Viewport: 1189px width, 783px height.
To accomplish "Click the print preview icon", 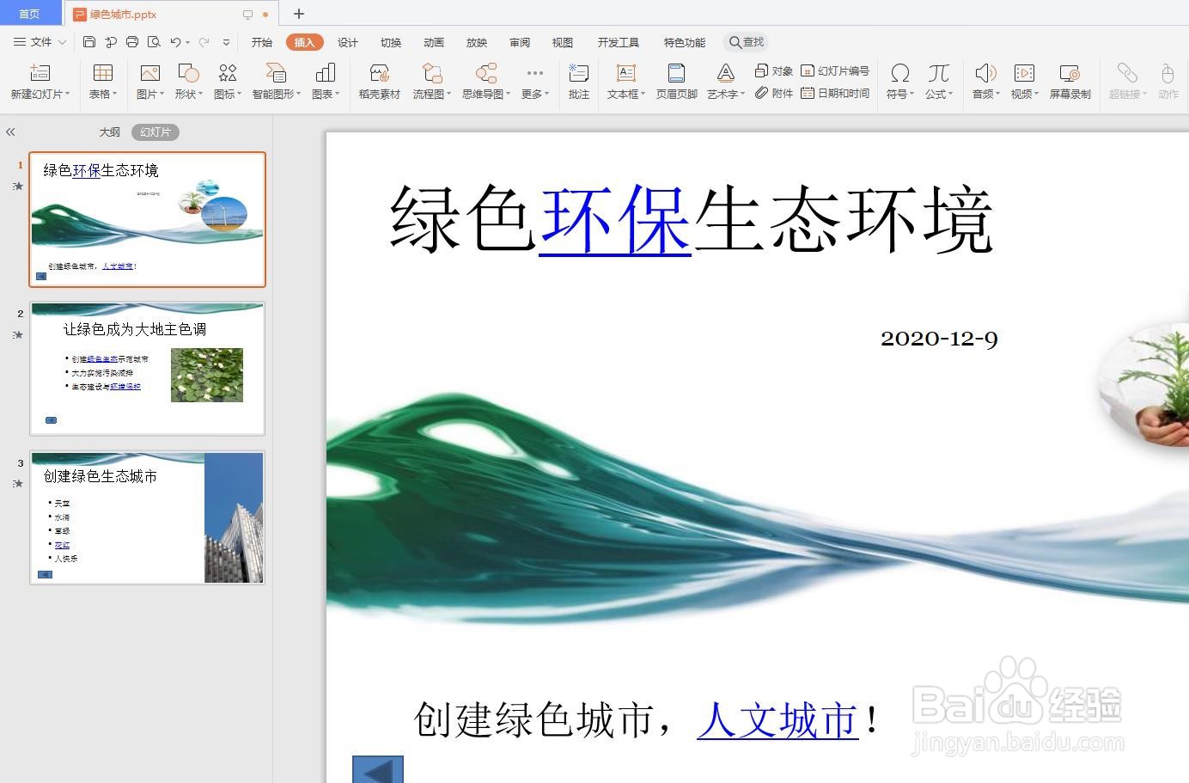I will tap(154, 41).
